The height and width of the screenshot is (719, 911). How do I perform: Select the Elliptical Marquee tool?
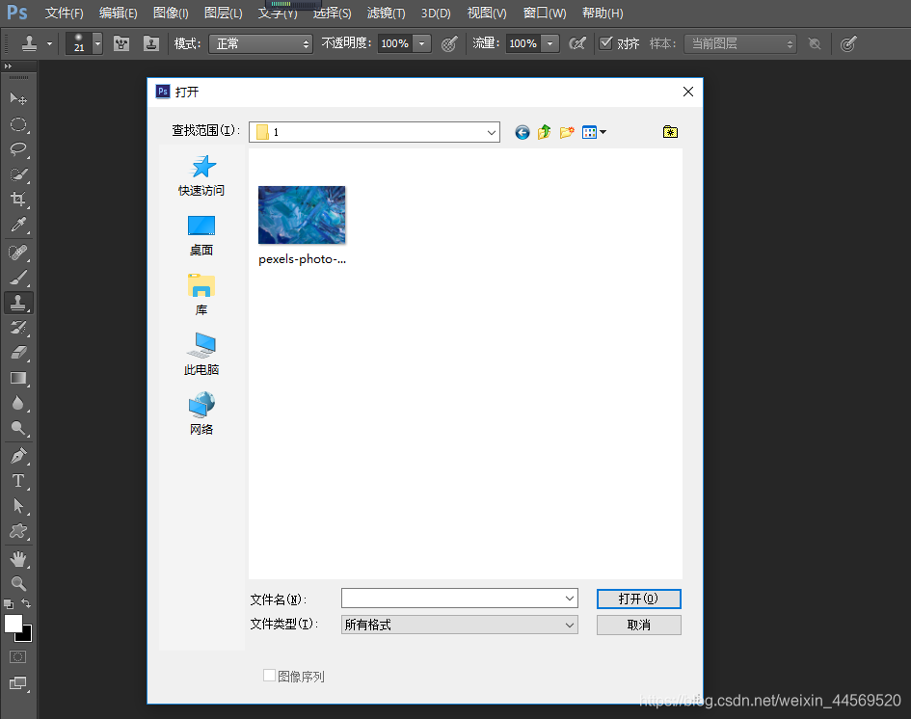[18, 124]
